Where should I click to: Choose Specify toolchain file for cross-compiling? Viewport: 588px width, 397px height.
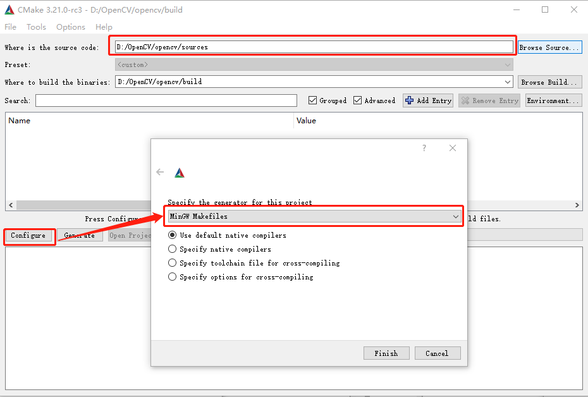(x=171, y=263)
